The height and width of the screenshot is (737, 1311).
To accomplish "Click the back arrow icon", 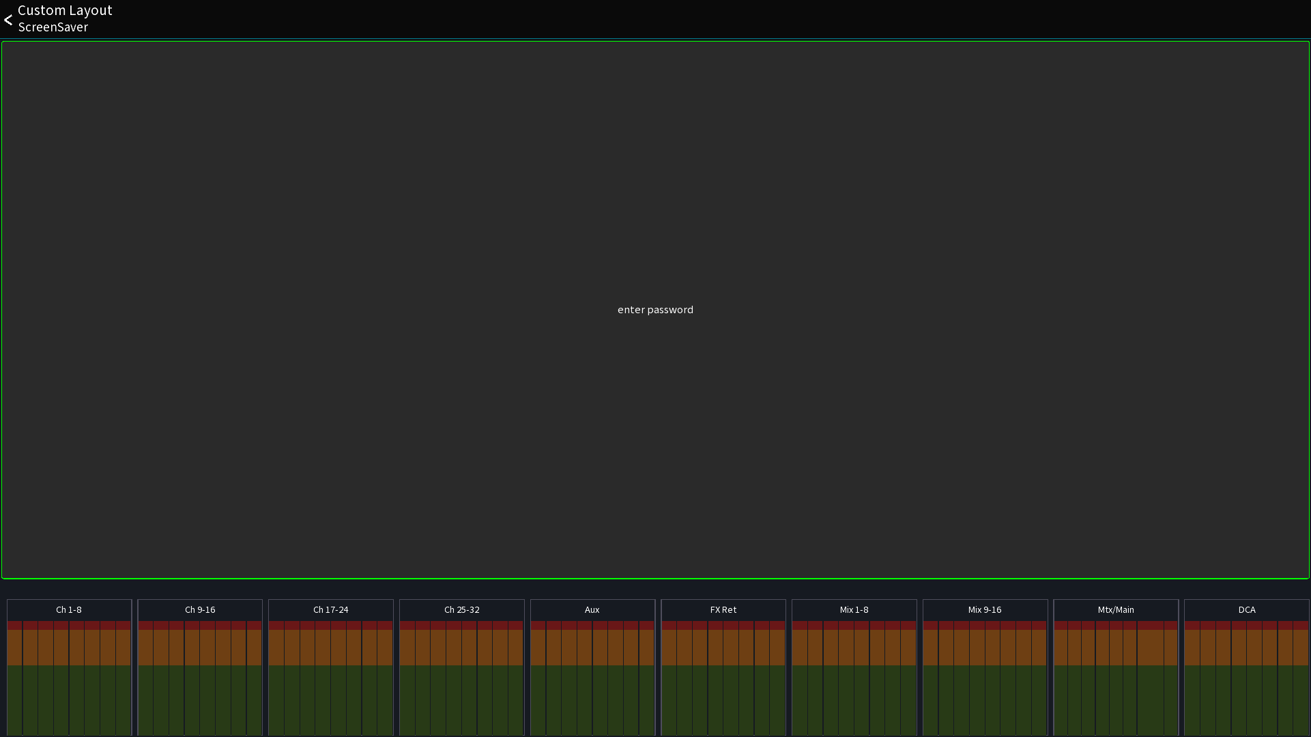I will [8, 20].
